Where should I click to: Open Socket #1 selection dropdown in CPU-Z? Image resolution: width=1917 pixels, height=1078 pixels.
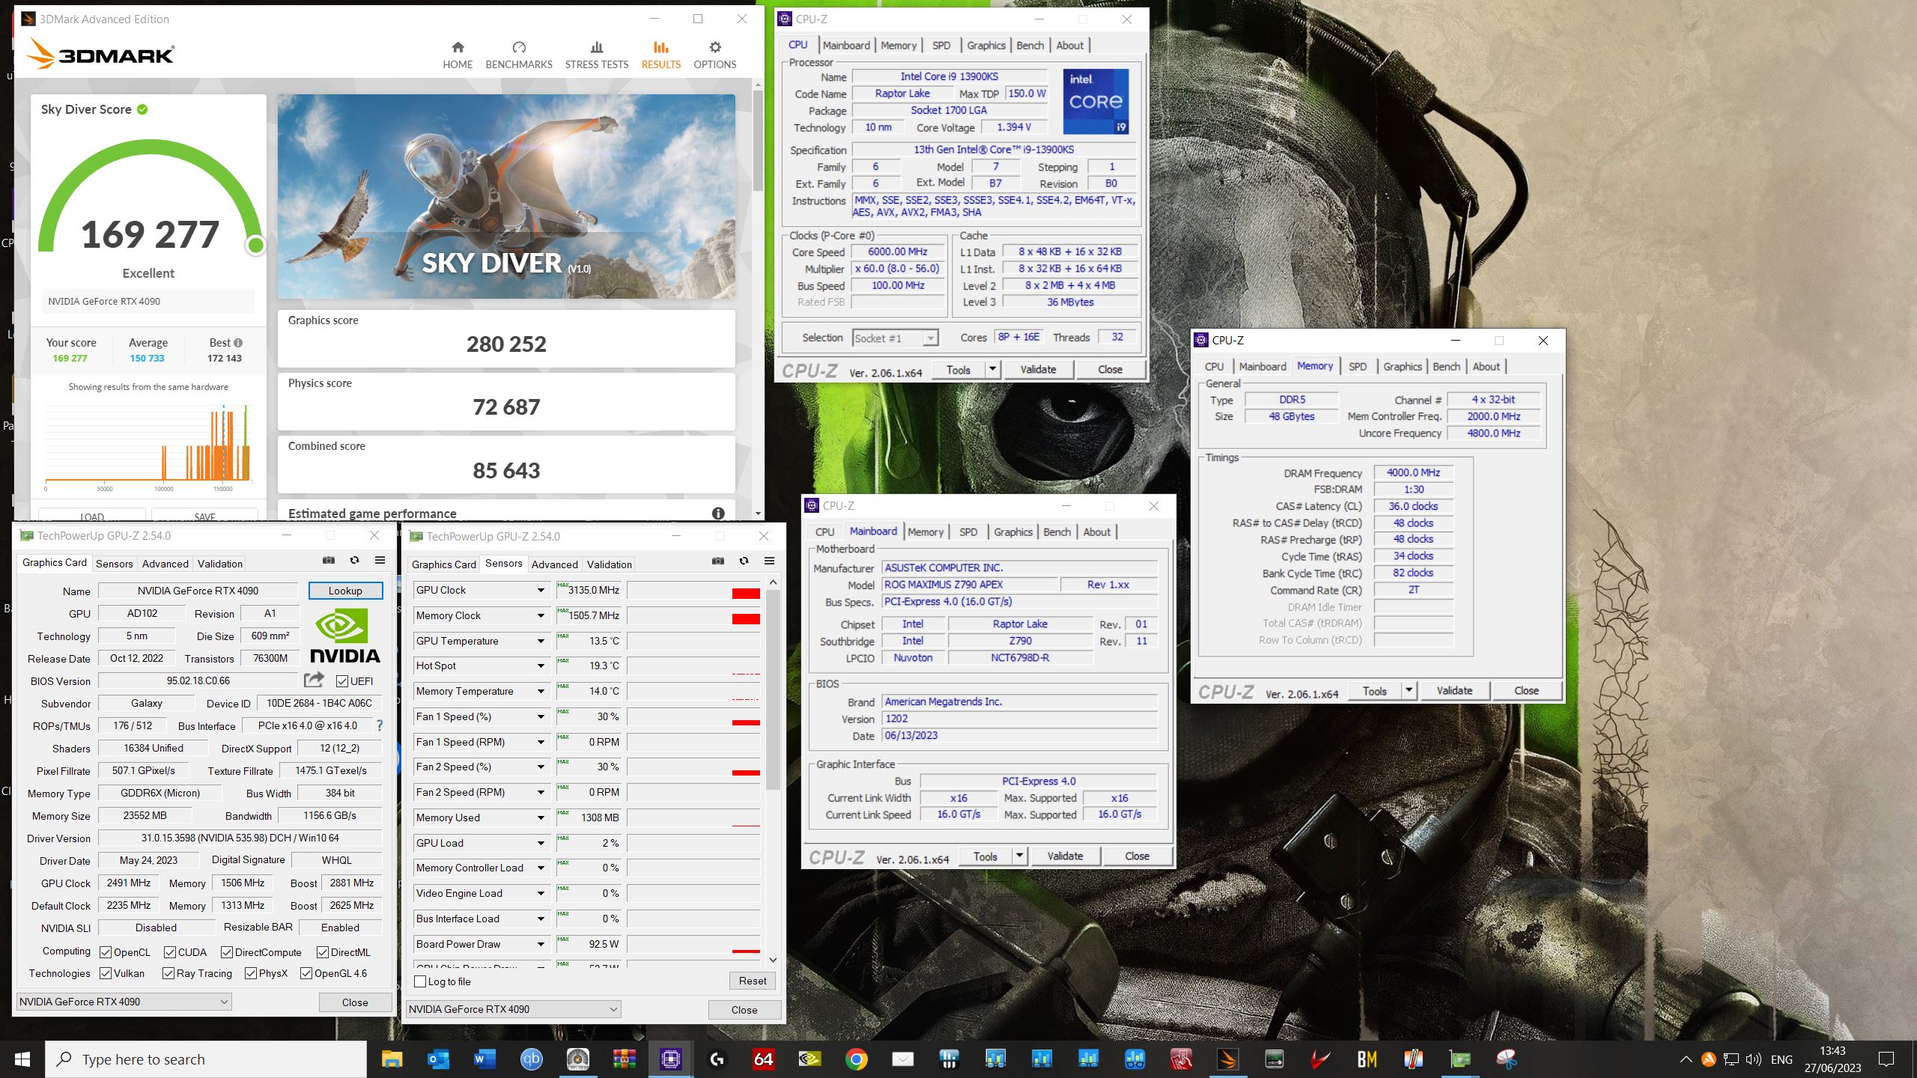(896, 338)
